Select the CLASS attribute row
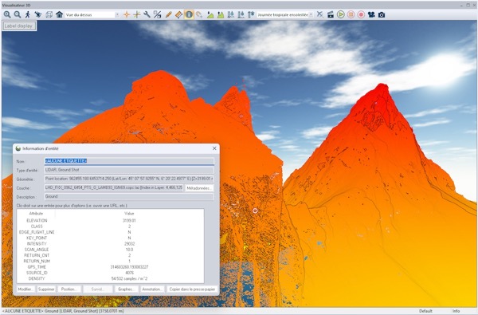This screenshot has width=478, height=315. pyautogui.click(x=111, y=226)
